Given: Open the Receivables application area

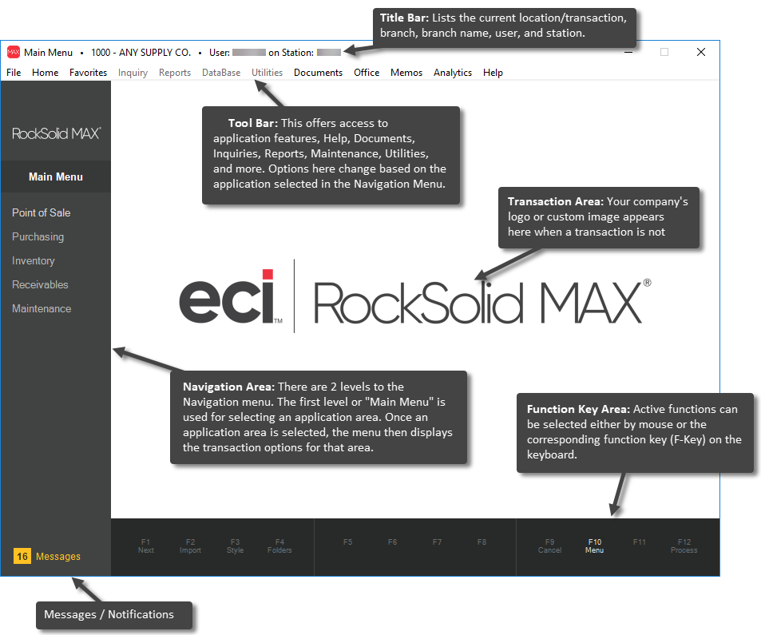Looking at the screenshot, I should (x=40, y=284).
